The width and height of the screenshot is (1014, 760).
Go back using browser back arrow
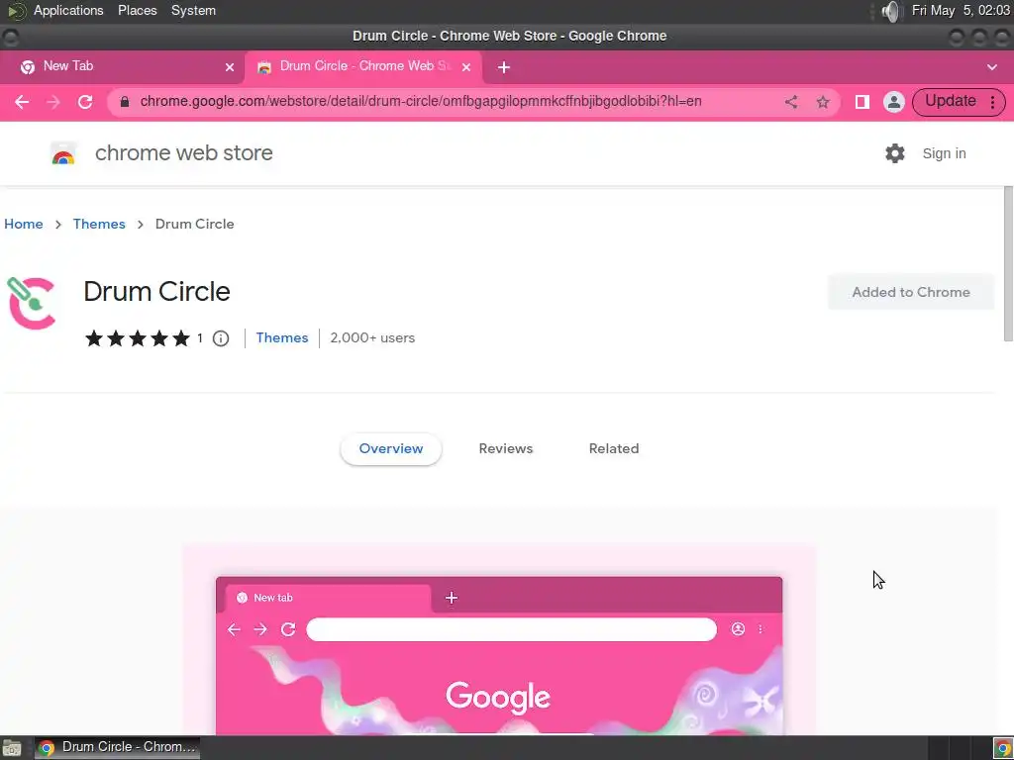22,102
